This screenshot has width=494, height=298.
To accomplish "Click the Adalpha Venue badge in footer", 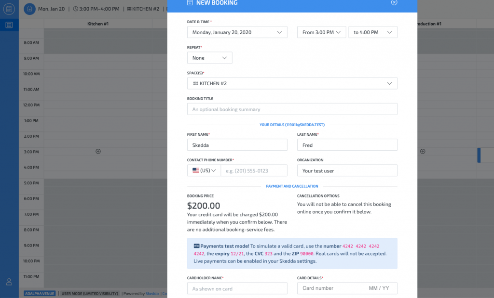I will point(40,293).
